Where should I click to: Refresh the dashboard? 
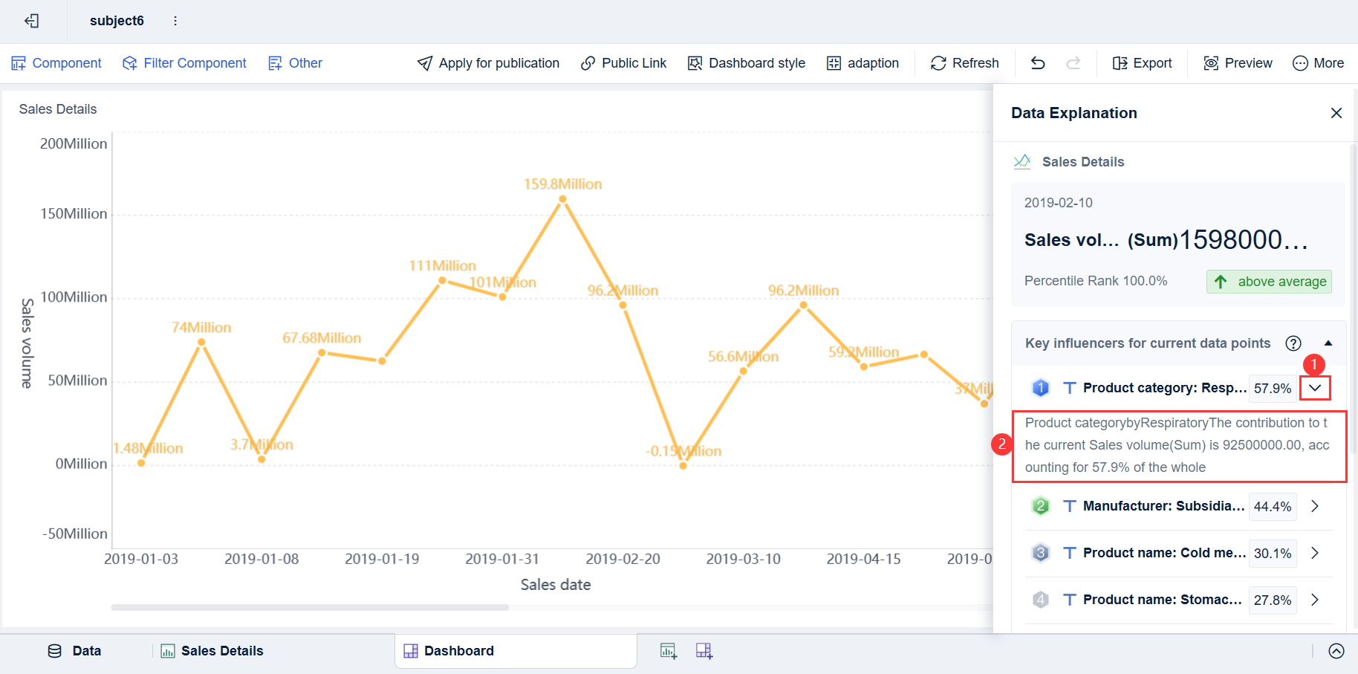[938, 63]
